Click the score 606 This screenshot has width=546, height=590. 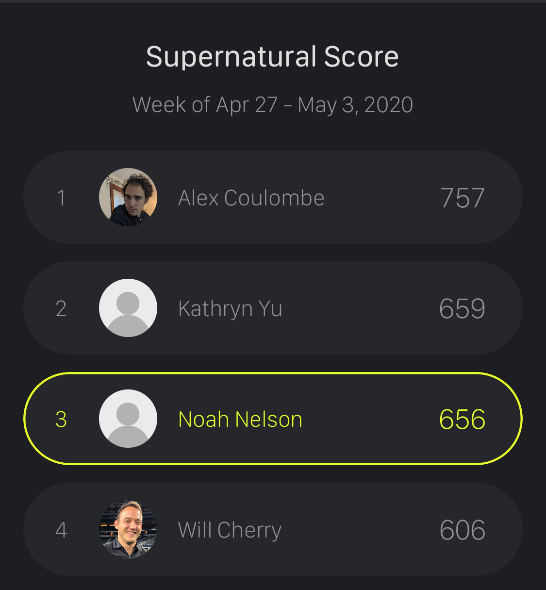[462, 530]
